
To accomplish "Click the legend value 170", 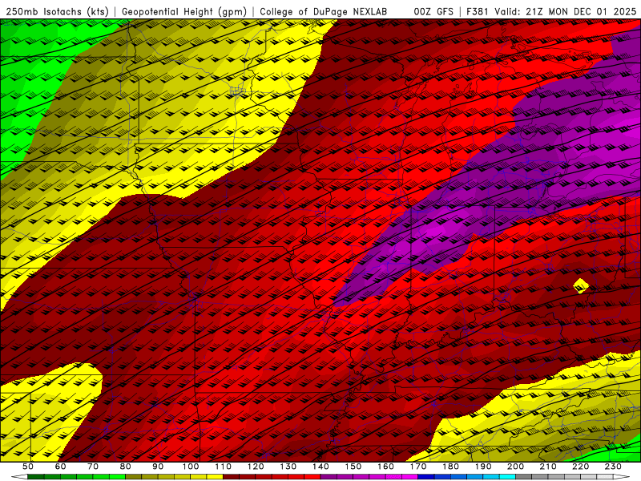I will (418, 467).
